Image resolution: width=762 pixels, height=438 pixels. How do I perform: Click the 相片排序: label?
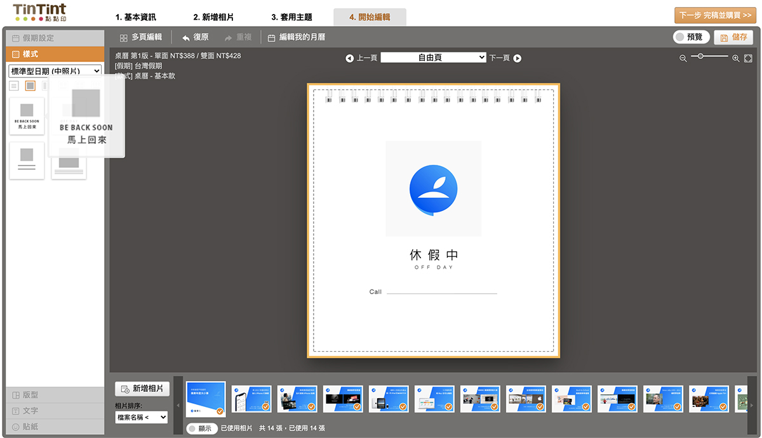click(129, 406)
